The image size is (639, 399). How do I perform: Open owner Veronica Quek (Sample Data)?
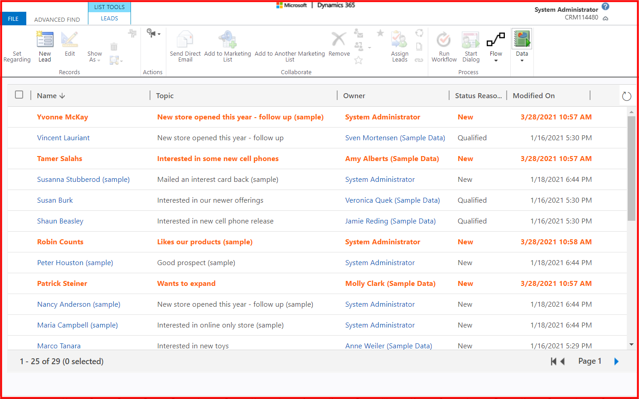(x=392, y=200)
